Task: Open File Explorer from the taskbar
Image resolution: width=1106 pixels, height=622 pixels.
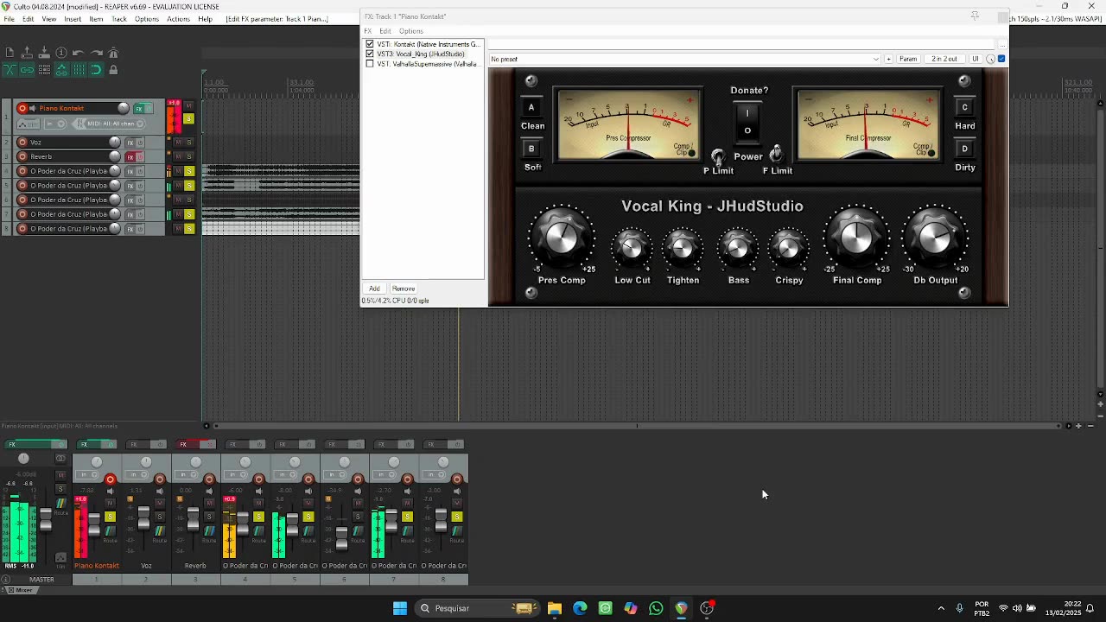Action: point(554,608)
